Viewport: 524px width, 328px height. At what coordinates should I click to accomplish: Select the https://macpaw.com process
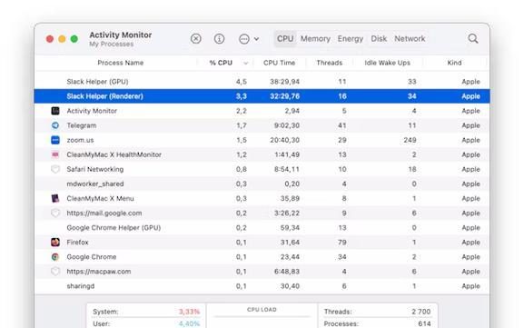[x=99, y=272]
